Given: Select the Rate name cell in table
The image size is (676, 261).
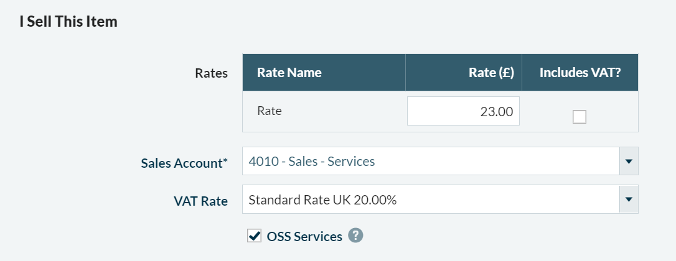Looking at the screenshot, I should click(270, 111).
